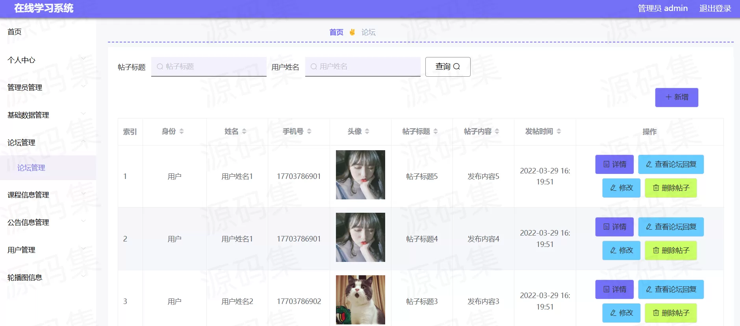Open 详情 for 帖子标题3

[614, 289]
